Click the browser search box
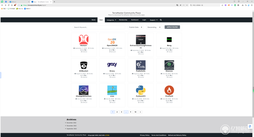 (x=205, y=5)
